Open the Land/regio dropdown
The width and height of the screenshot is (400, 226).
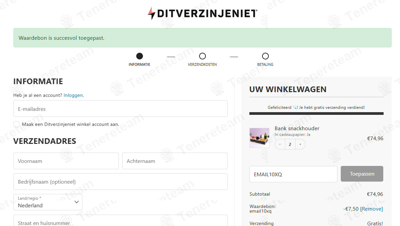pos(48,202)
